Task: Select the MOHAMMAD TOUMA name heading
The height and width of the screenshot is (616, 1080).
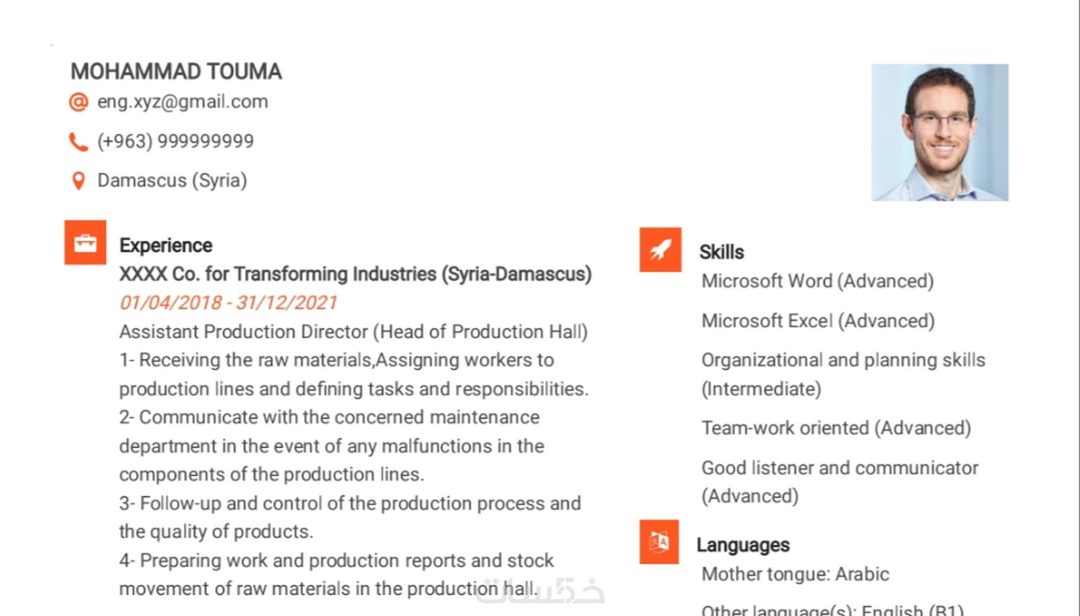Action: (176, 72)
